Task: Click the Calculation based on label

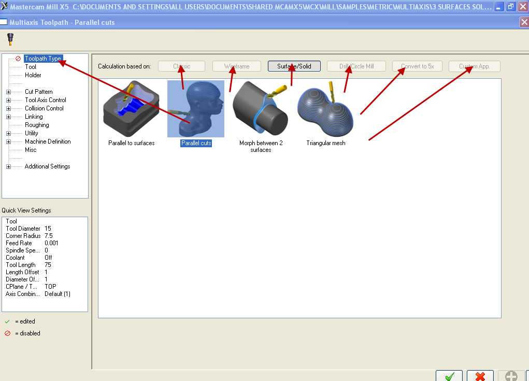Action: tap(124, 66)
